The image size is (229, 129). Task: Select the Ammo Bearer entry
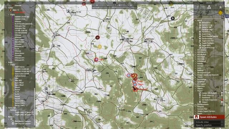point(19,53)
